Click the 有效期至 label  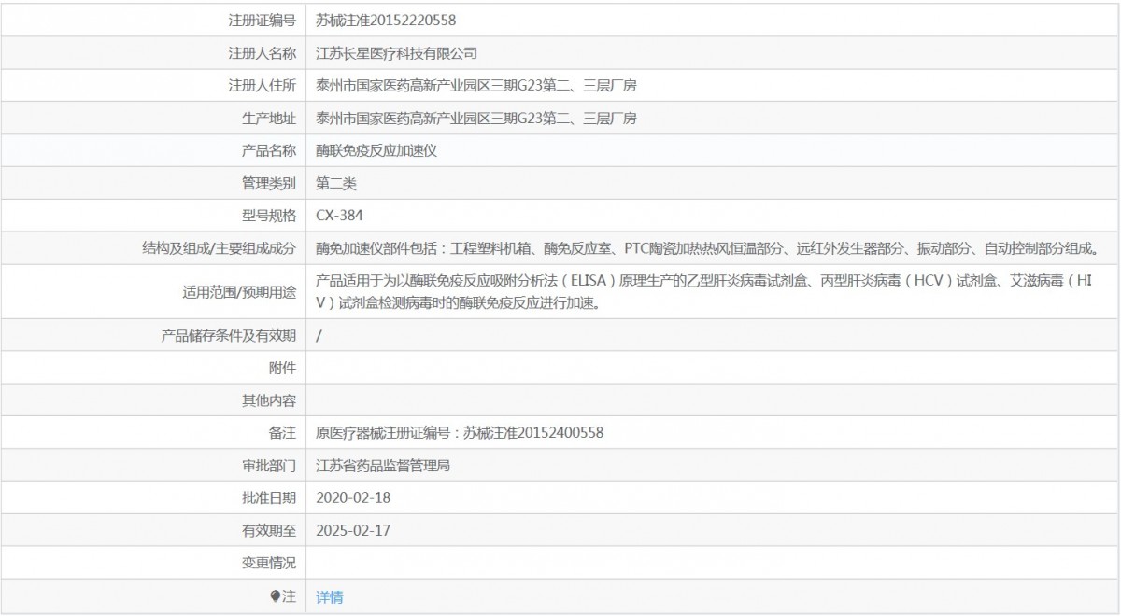click(x=269, y=530)
